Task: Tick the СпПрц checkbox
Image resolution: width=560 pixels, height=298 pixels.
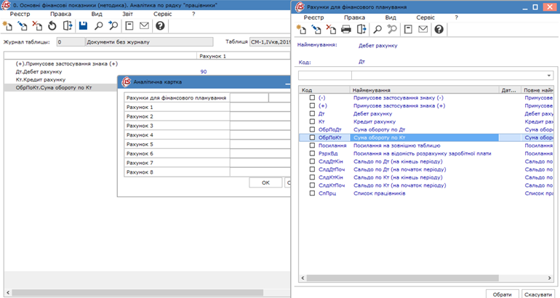Action: [x=312, y=193]
